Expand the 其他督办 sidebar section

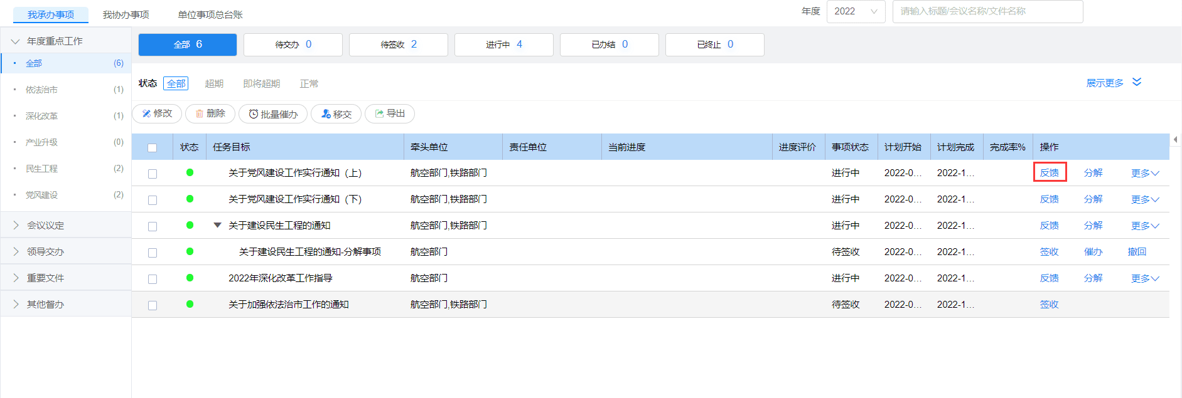16,304
